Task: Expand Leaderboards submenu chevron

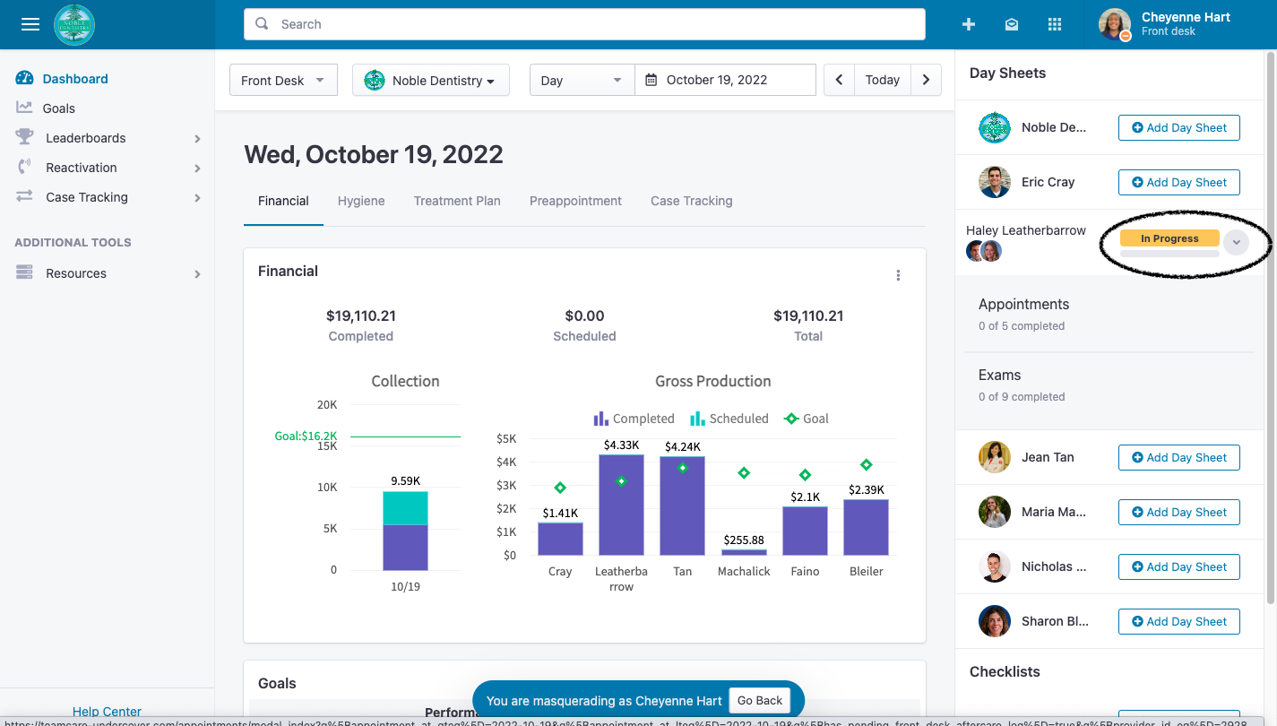Action: (197, 138)
